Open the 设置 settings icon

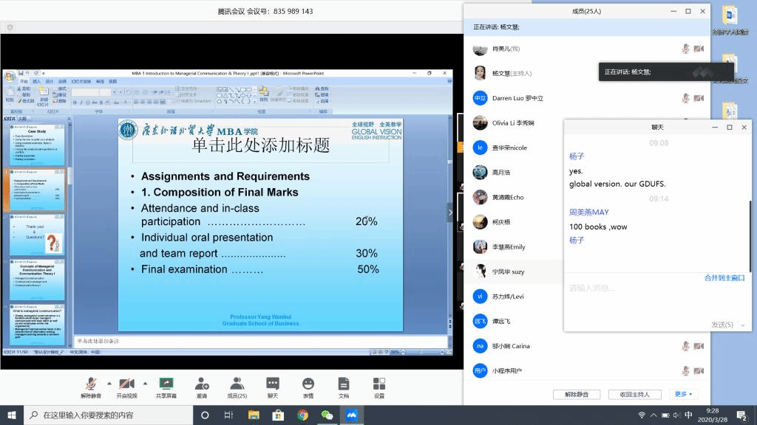[x=378, y=387]
